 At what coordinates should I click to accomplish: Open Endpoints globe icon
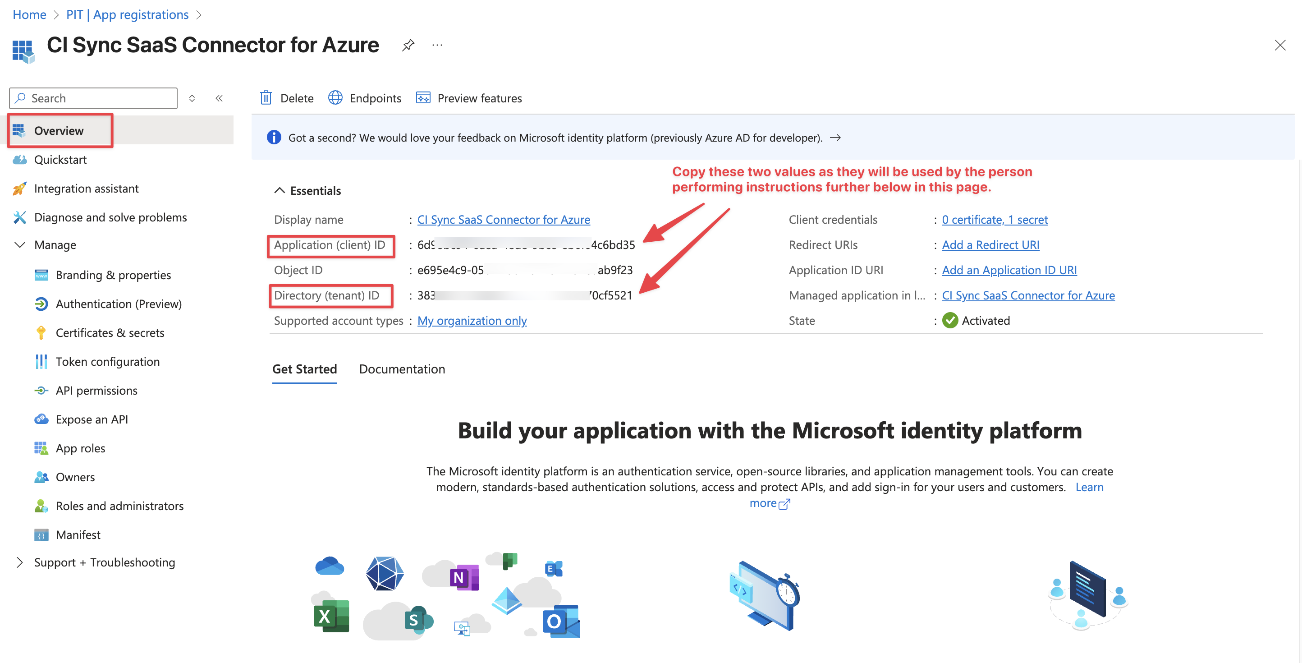(335, 97)
